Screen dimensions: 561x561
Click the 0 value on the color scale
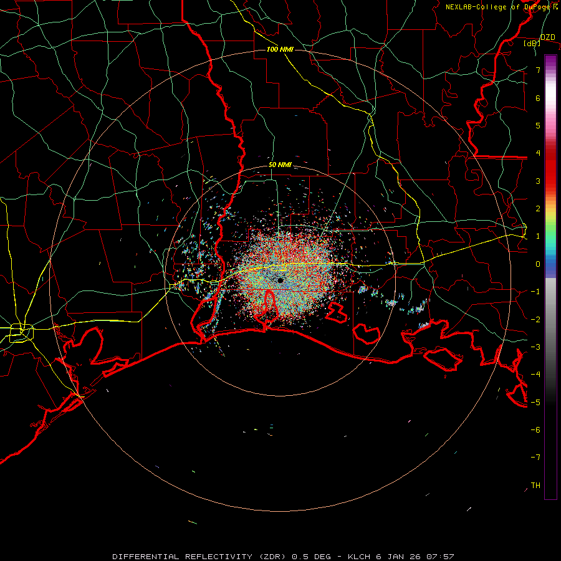(538, 264)
